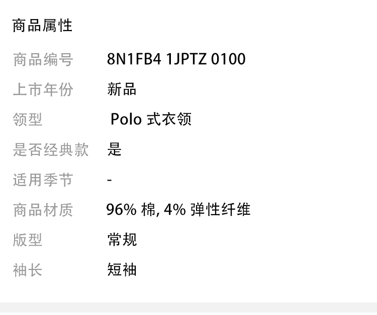Click the 4% 弹性纤维 material text
Viewport: 377px width, 315px height.
click(207, 210)
